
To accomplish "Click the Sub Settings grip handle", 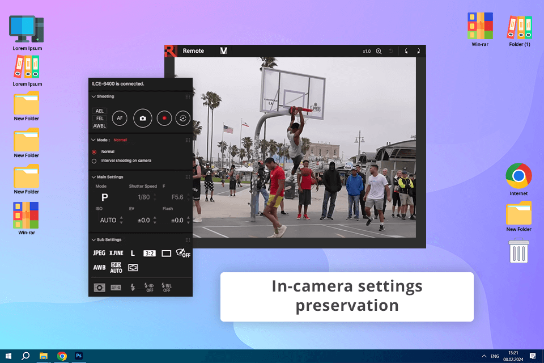I will tap(188, 240).
